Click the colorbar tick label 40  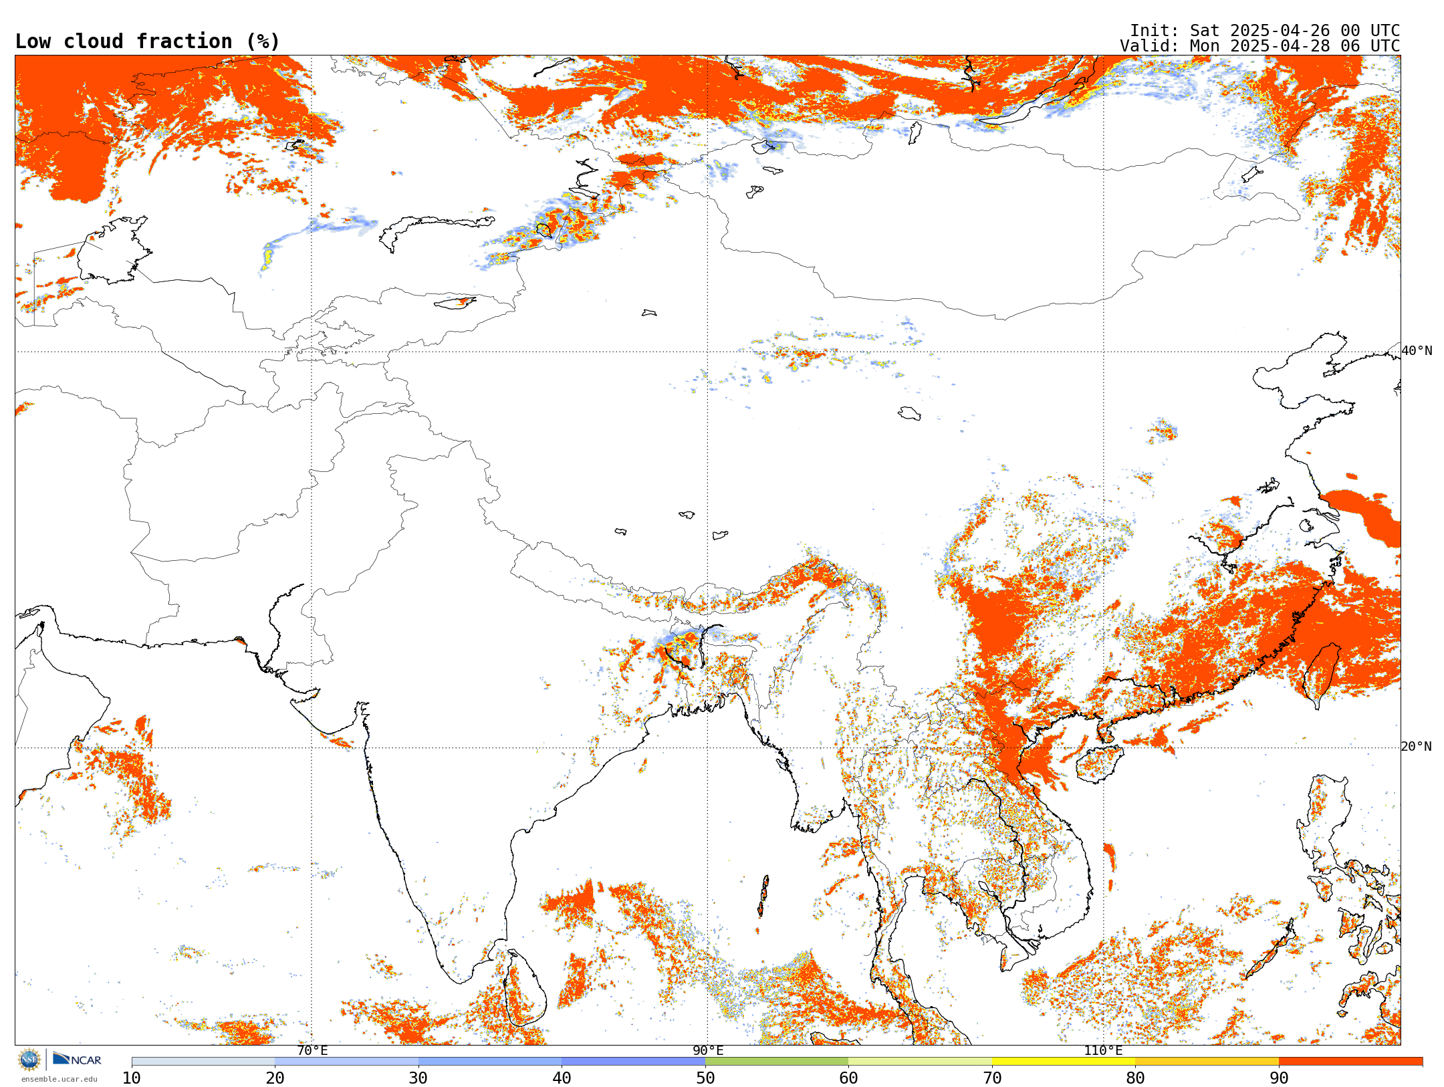click(x=562, y=1078)
